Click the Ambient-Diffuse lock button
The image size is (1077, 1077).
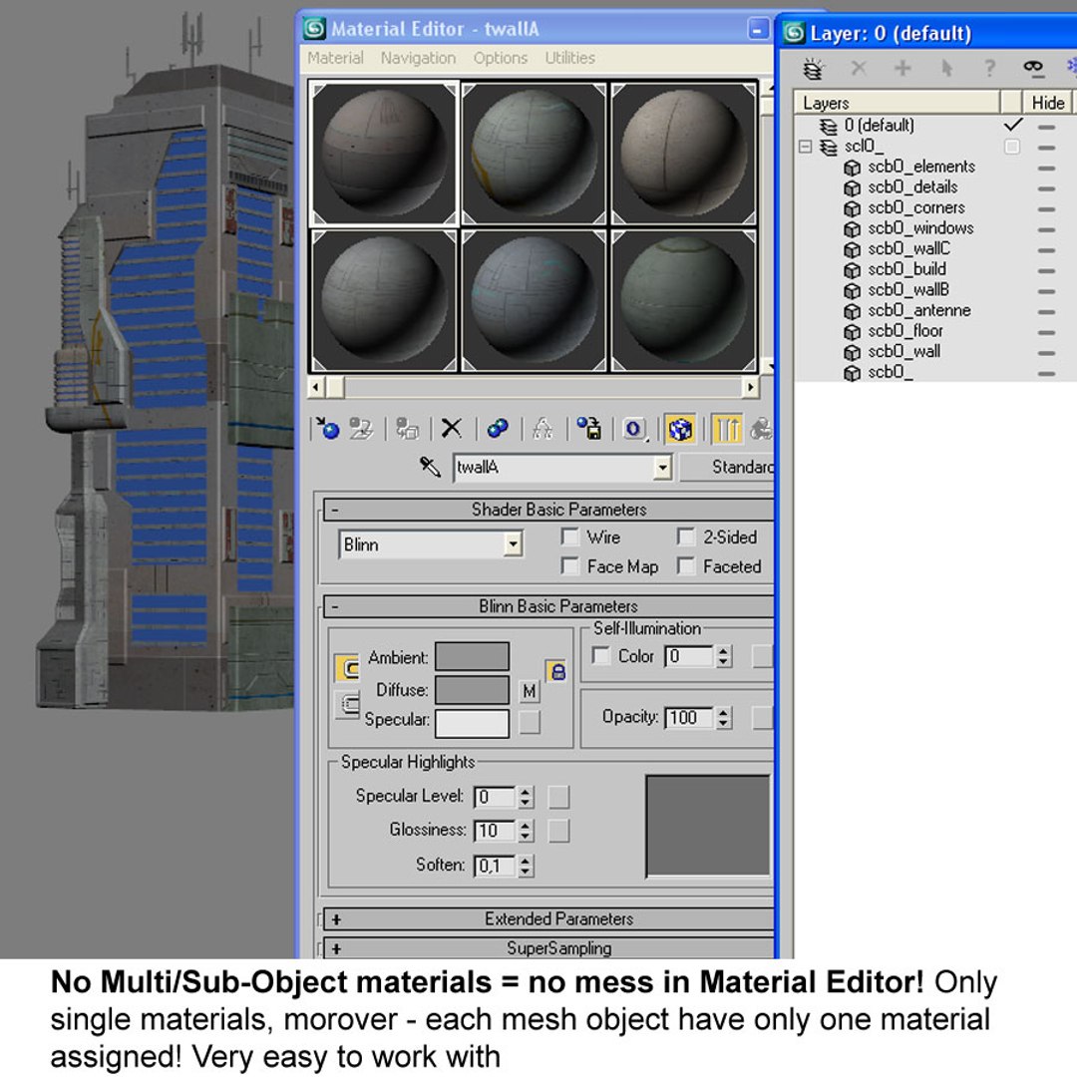tap(557, 671)
